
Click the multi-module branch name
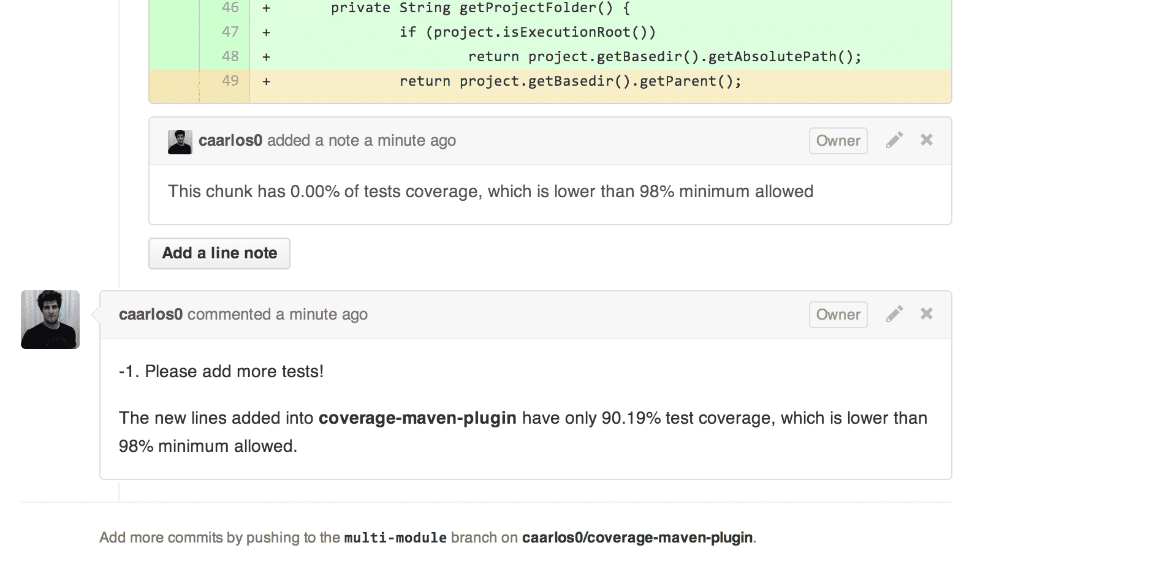point(395,538)
